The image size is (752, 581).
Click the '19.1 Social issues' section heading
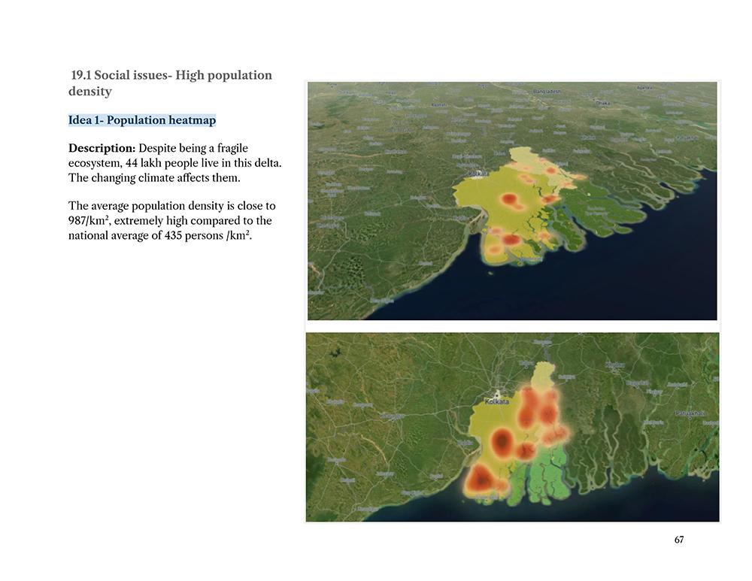point(170,83)
